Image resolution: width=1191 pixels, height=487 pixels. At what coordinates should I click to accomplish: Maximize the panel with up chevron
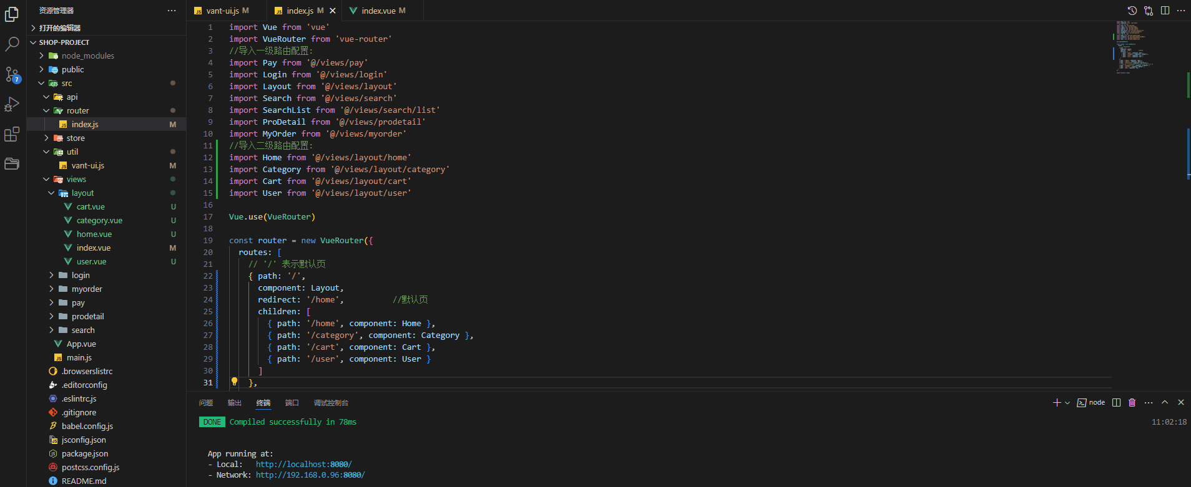1165,403
